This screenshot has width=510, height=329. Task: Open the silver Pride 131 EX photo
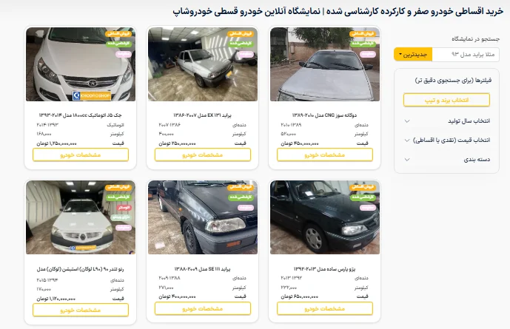click(203, 64)
